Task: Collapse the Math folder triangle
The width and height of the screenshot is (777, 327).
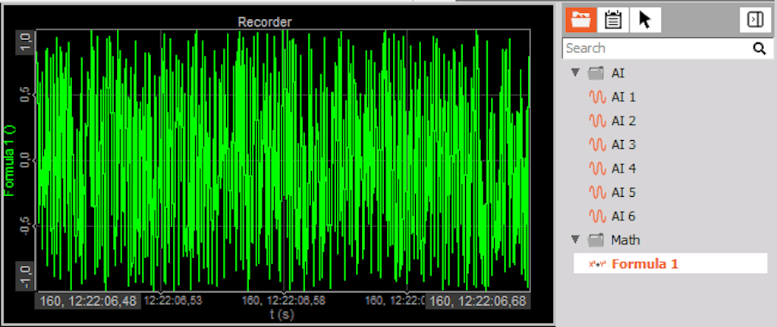Action: click(575, 239)
